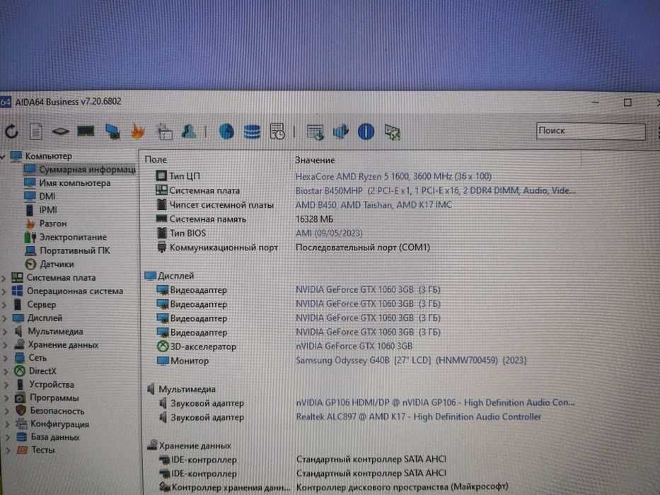Click the blue cube toolbar icon
Image resolution: width=660 pixels, height=495 pixels.
(x=340, y=132)
